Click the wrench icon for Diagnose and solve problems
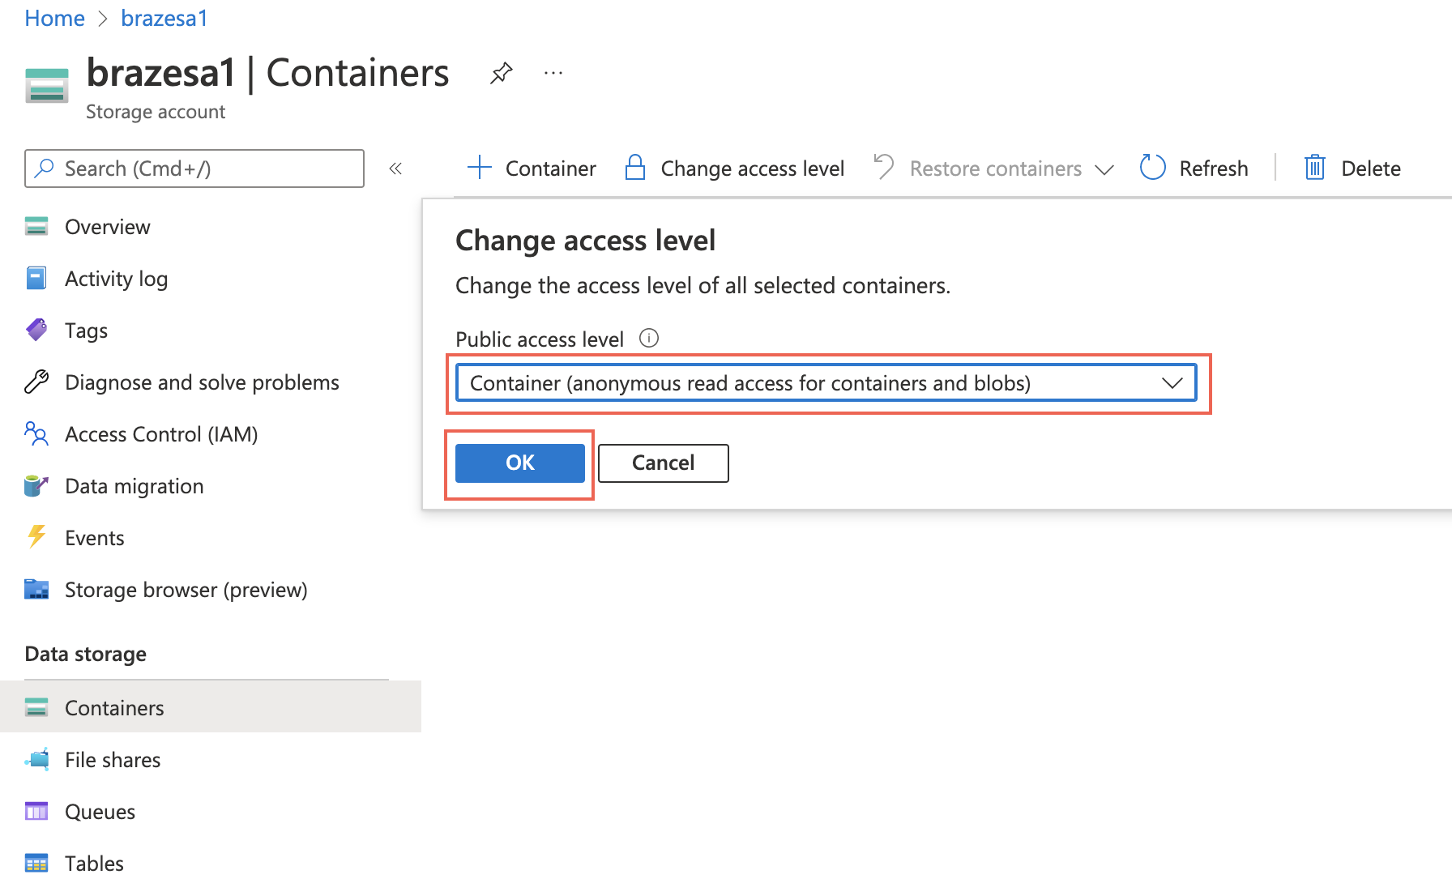 tap(36, 382)
